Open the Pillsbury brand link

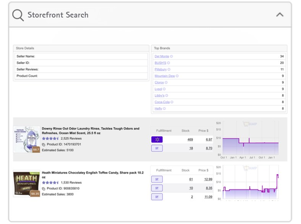(x=160, y=69)
